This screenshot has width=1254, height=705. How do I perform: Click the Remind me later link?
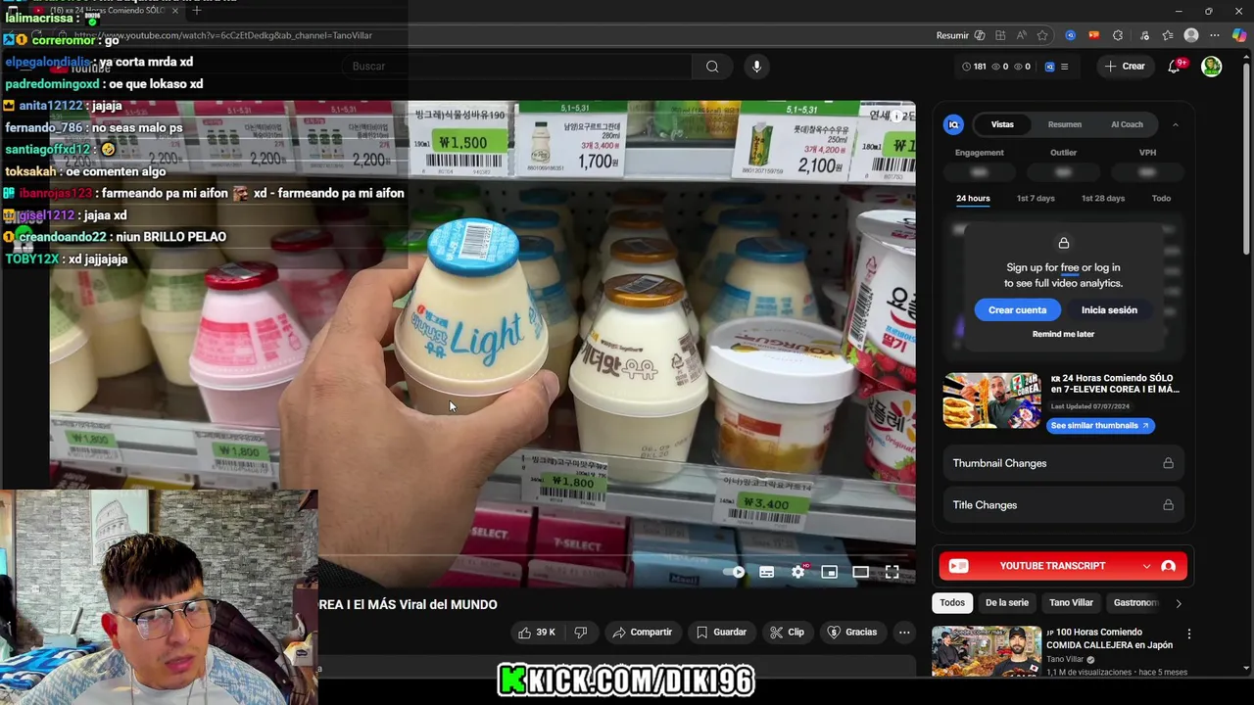tap(1063, 334)
